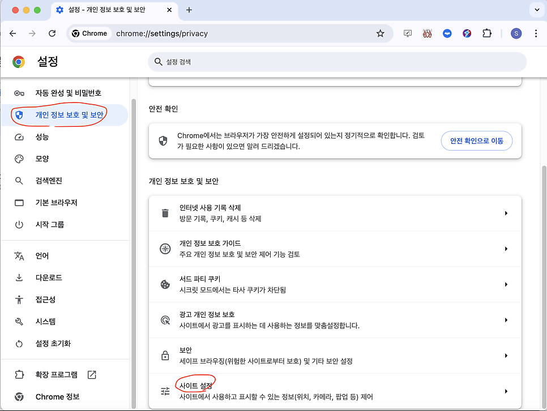
Task: Click the 안전 확인으로 이동 button
Action: 476,141
